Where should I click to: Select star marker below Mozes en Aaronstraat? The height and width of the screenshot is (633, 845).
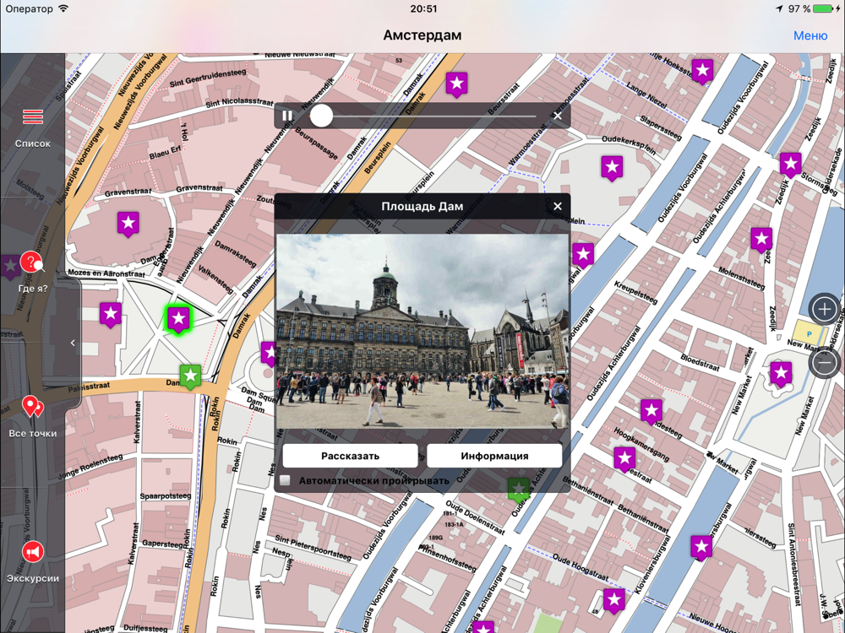click(x=111, y=314)
